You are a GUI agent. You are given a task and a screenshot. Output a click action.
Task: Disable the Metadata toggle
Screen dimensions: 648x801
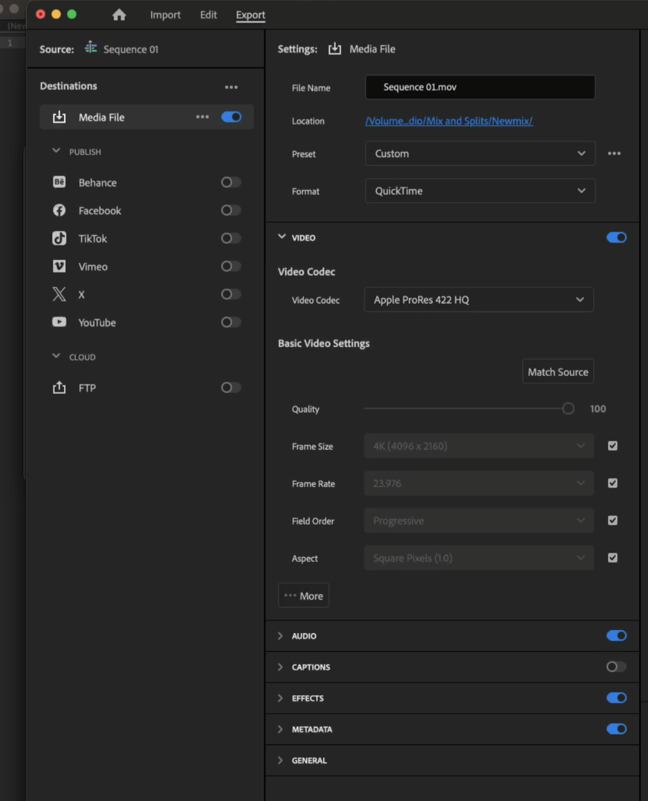pos(617,729)
